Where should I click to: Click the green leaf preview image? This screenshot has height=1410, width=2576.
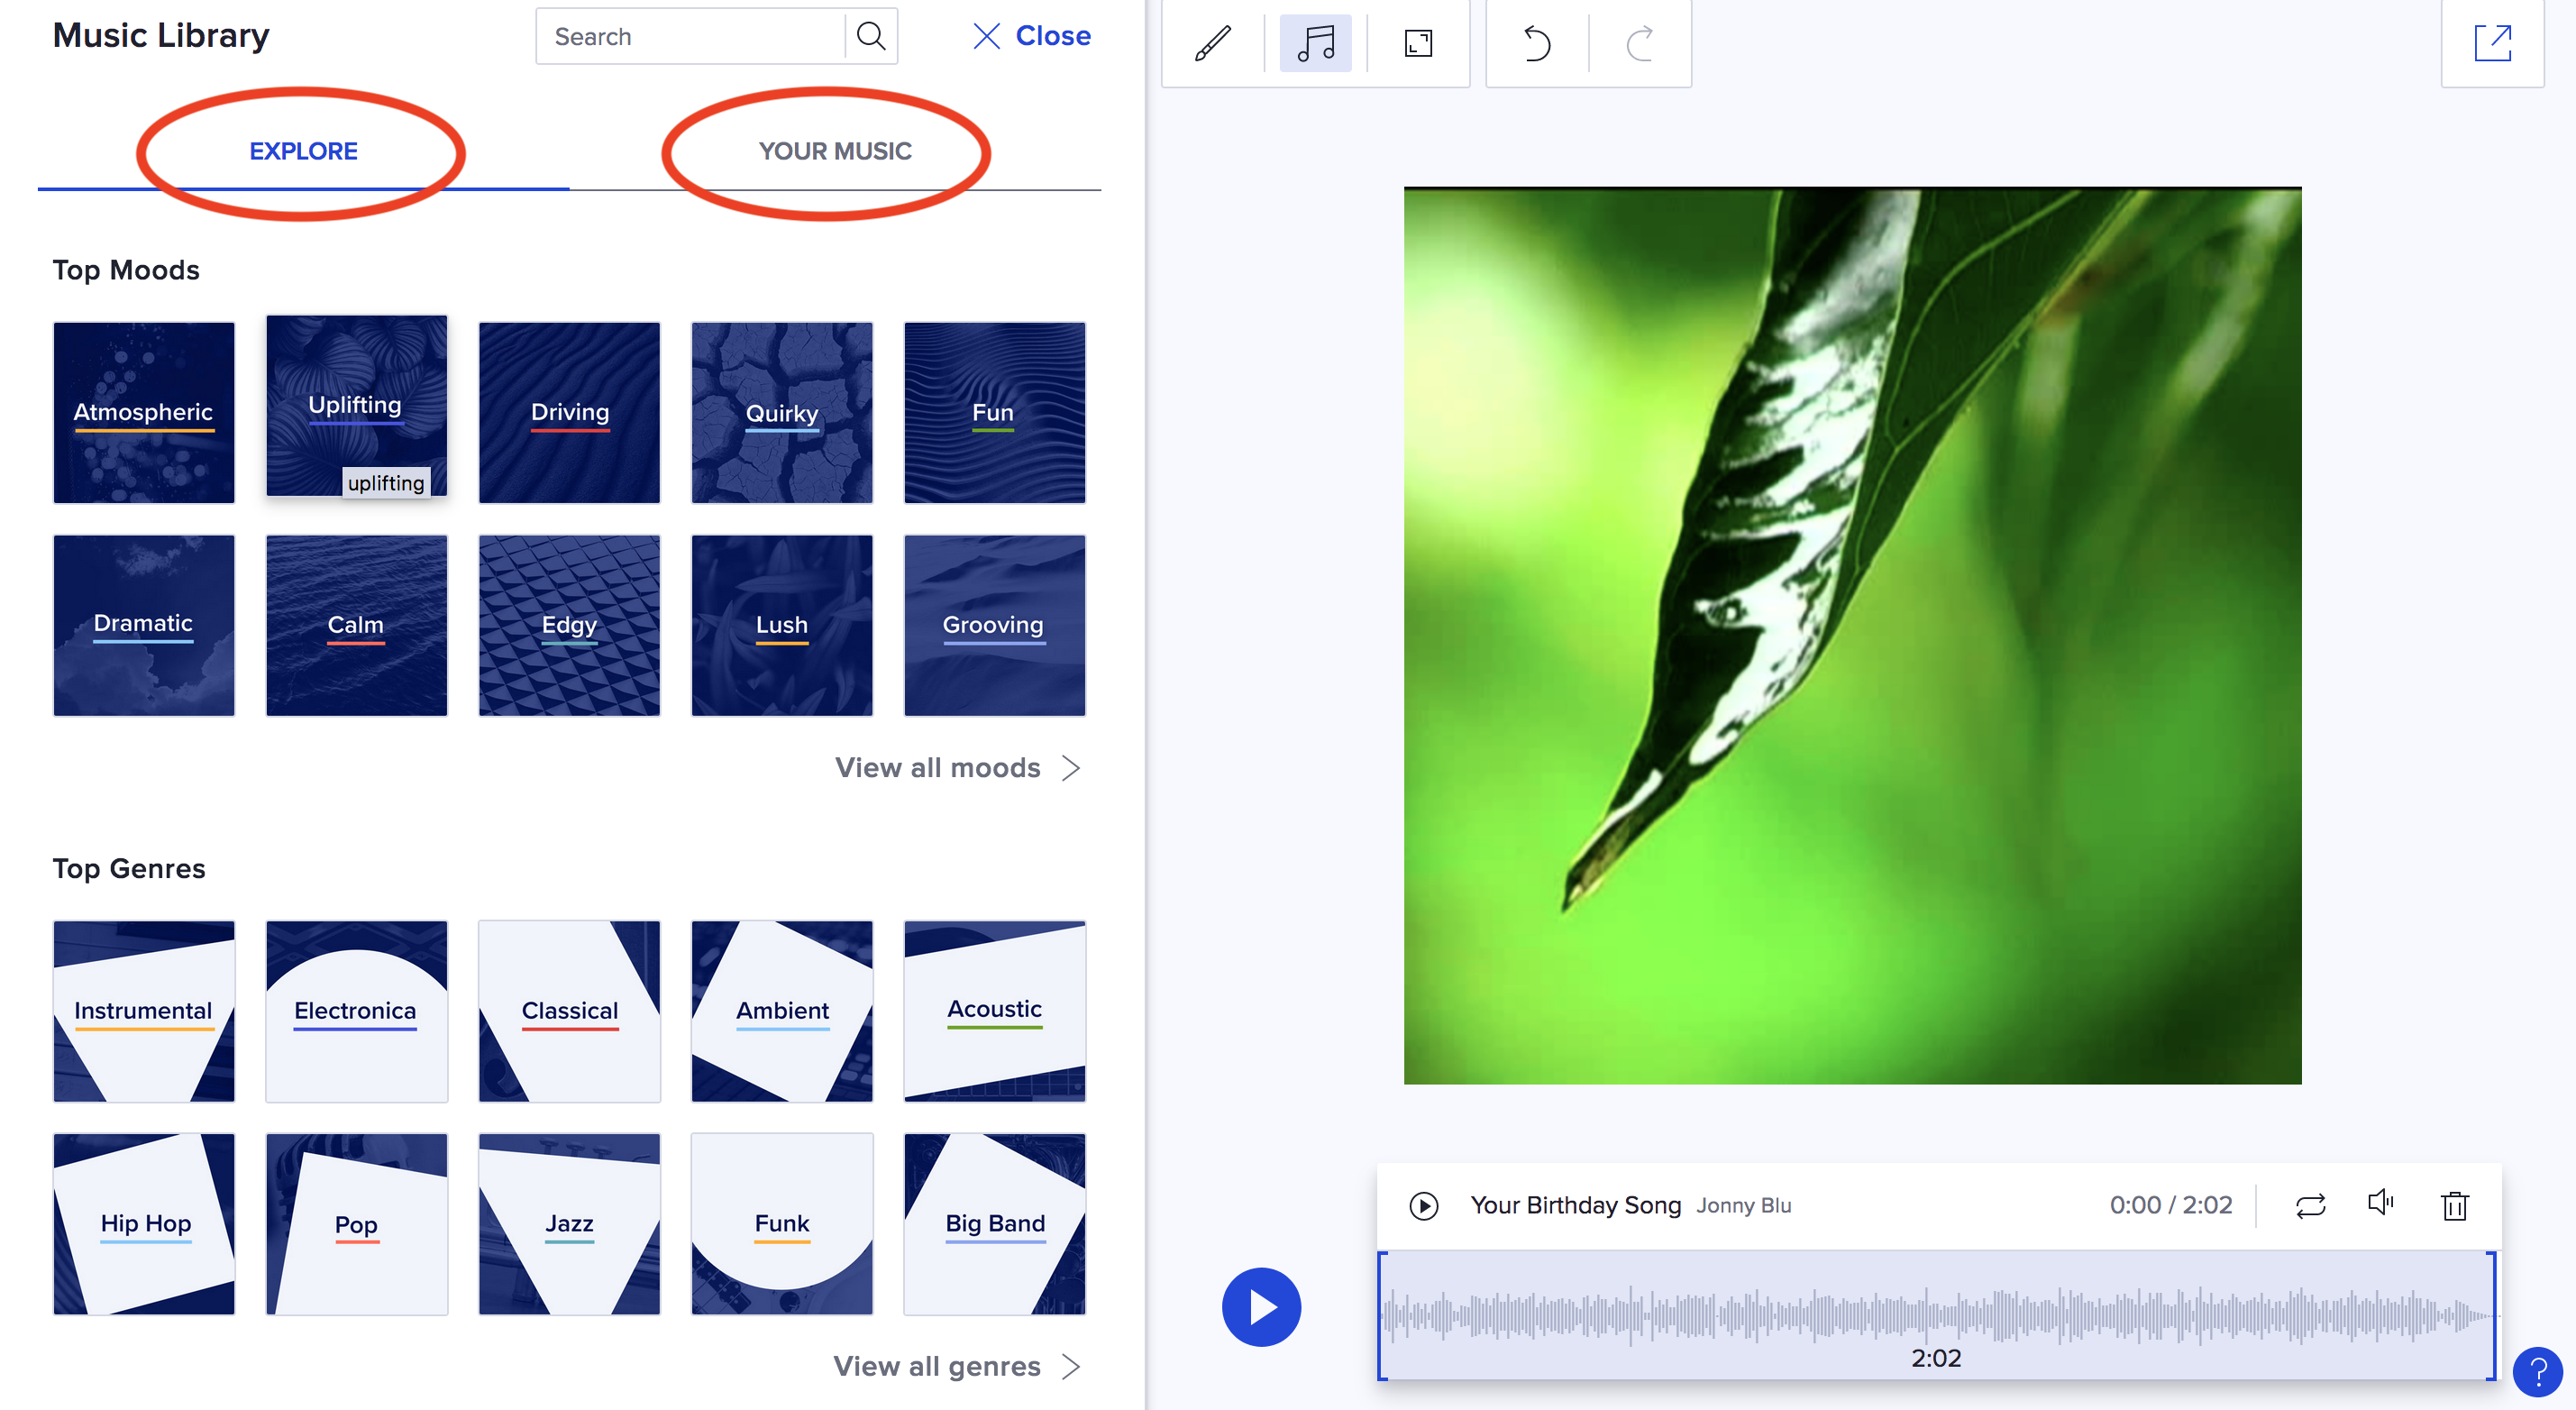pos(1852,635)
